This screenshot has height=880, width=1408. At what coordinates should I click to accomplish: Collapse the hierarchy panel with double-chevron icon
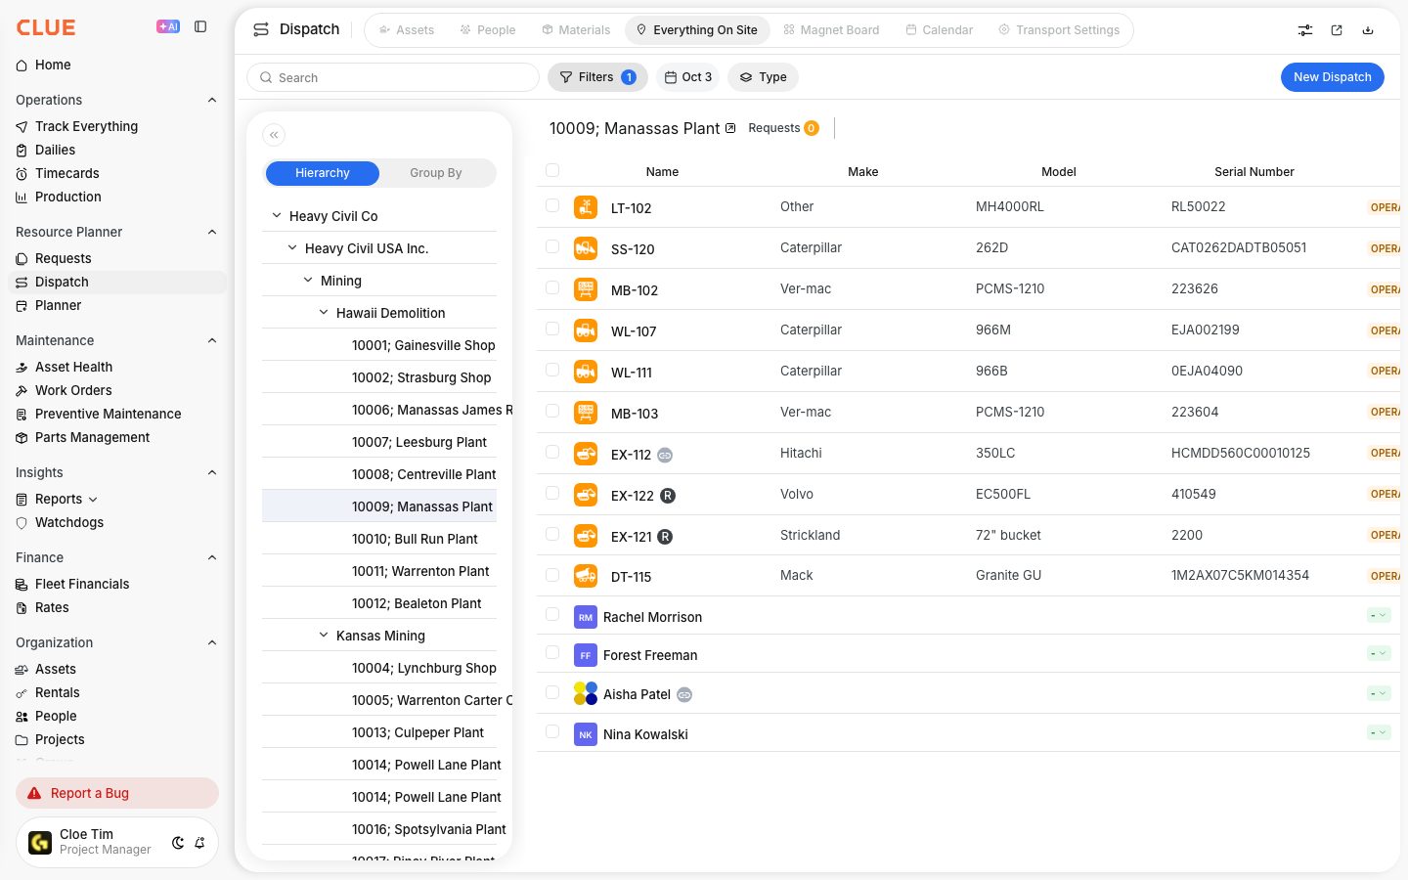click(274, 135)
